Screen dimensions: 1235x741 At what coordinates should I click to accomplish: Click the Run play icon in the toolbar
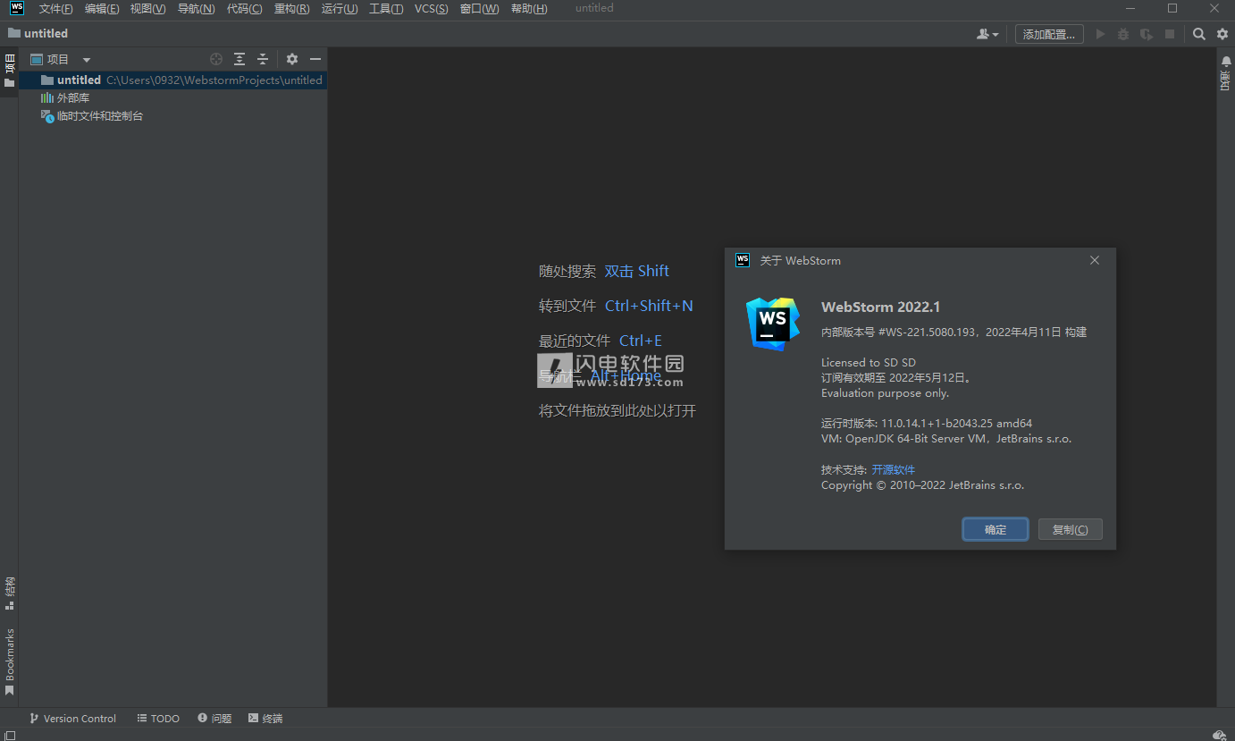1101,34
